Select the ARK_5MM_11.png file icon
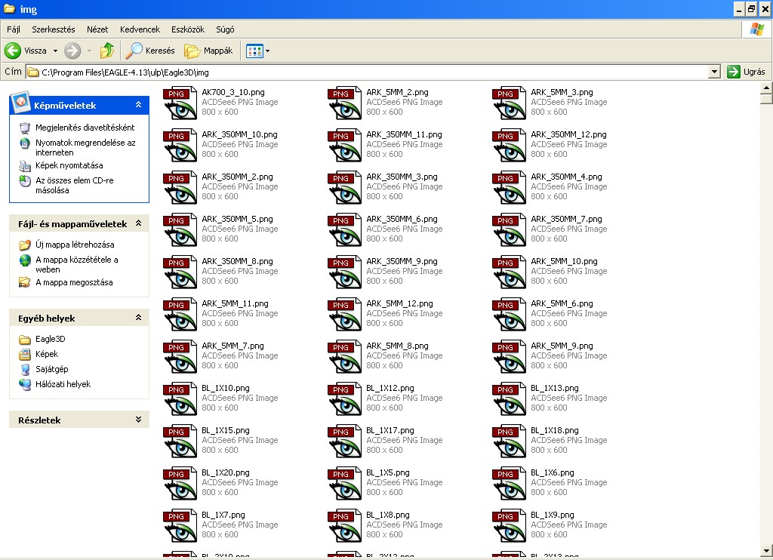 point(180,315)
